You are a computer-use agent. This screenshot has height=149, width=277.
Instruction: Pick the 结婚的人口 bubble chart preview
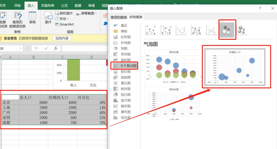point(235,67)
